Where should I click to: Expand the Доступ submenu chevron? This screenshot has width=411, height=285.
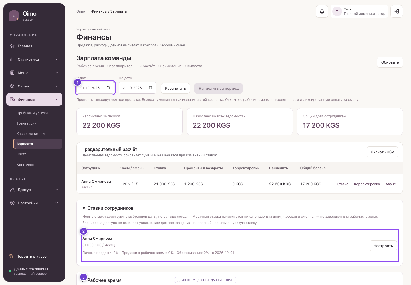(57, 190)
